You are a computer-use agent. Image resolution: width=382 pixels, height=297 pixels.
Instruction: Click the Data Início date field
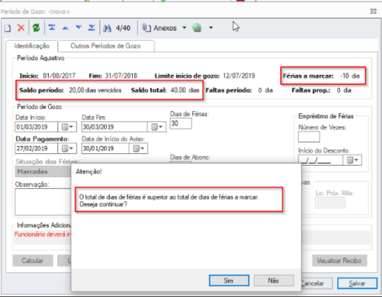37,127
